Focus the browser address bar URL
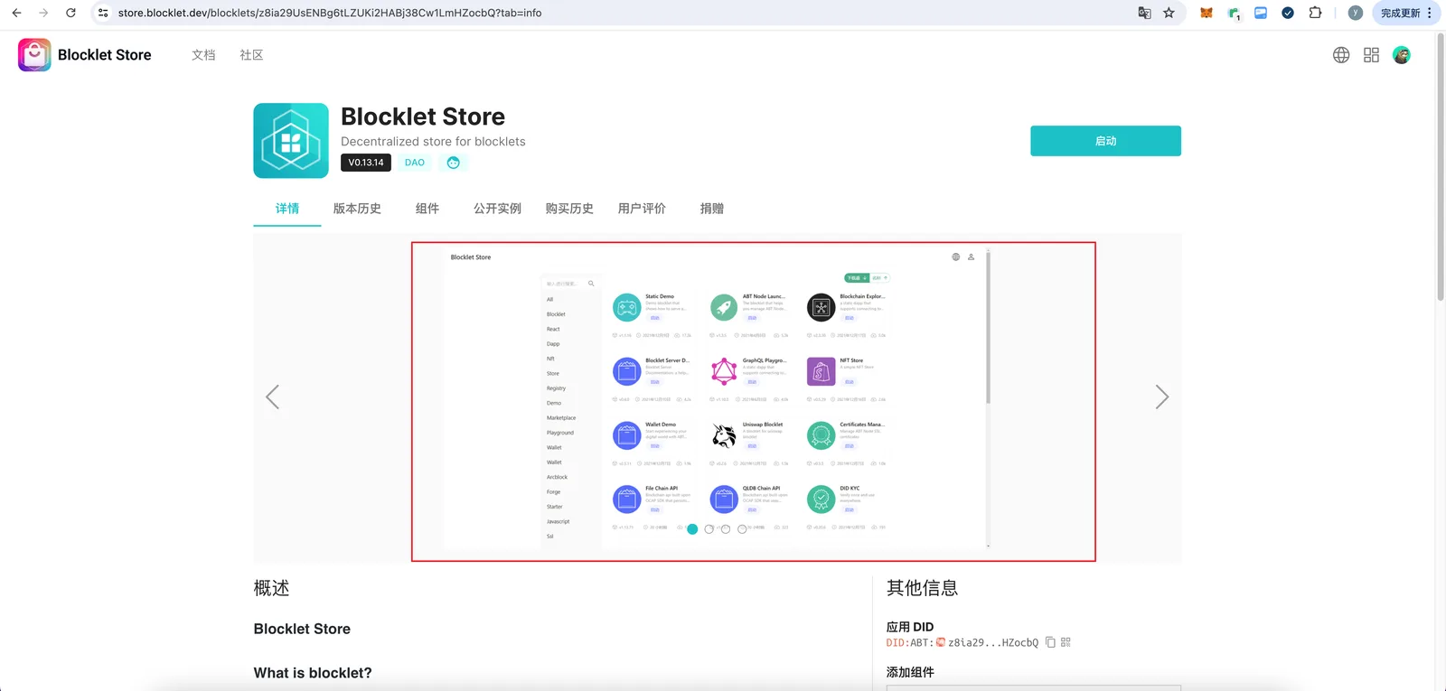The width and height of the screenshot is (1446, 691). [x=330, y=13]
